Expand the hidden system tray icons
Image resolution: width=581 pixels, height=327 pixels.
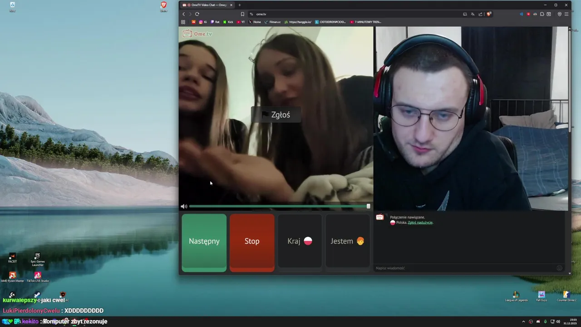click(523, 322)
